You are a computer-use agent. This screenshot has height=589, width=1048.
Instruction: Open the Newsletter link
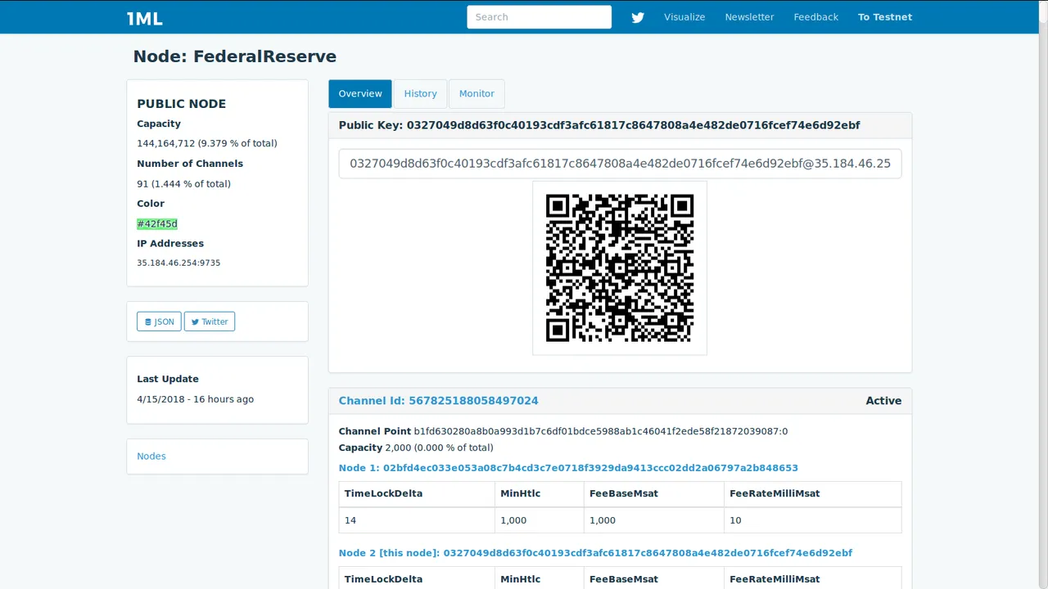749,17
